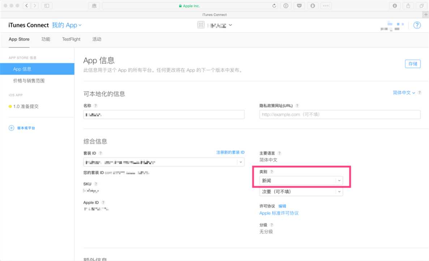Click the help icon next to 分级

(271, 225)
